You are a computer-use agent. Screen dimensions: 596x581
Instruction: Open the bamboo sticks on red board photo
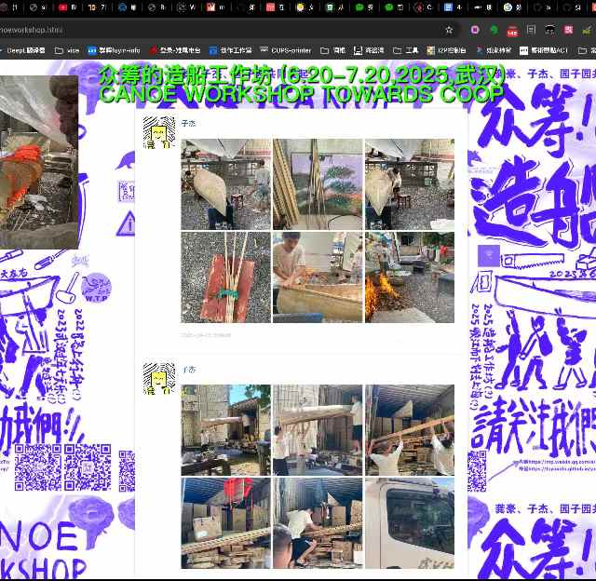225,277
